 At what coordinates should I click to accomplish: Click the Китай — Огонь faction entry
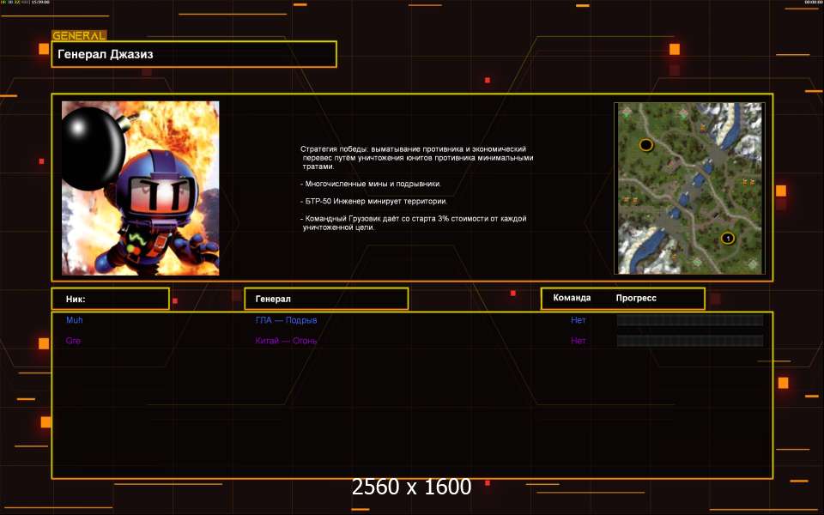pyautogui.click(x=286, y=341)
